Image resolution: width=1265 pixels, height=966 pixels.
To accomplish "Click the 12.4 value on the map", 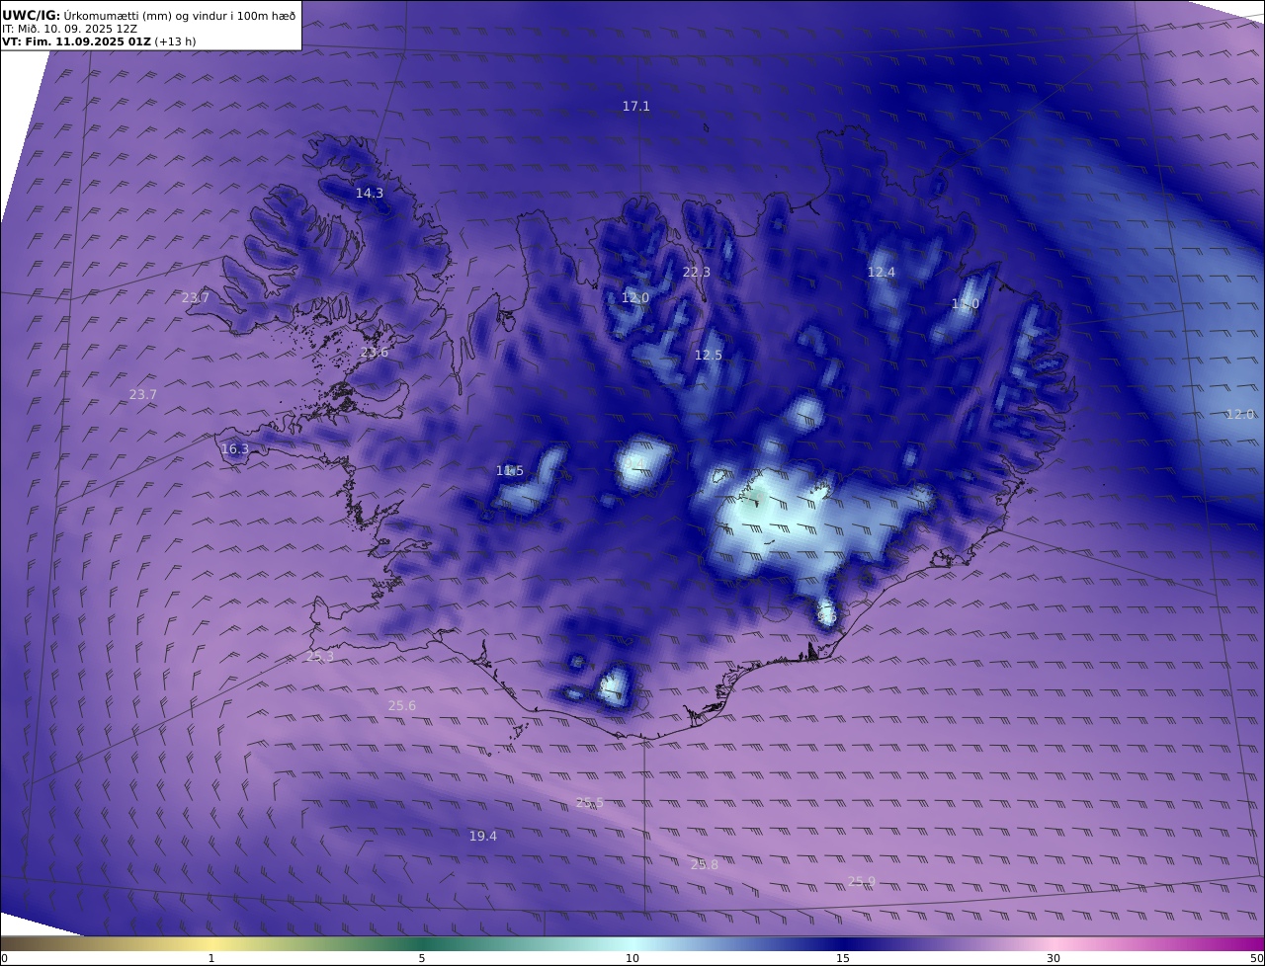I will pyautogui.click(x=882, y=273).
